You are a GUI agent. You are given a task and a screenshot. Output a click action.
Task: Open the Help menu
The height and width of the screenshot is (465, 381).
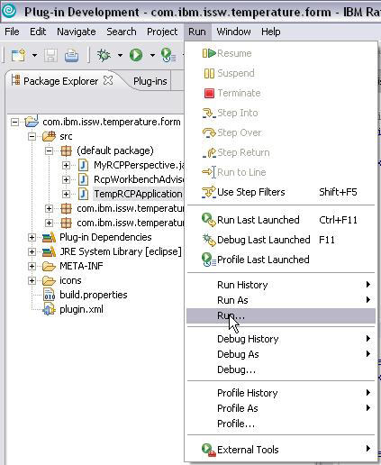(271, 32)
